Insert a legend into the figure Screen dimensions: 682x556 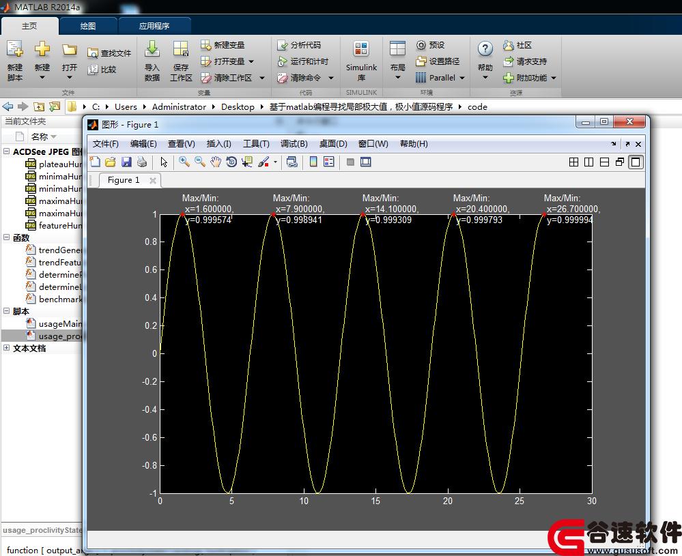pyautogui.click(x=329, y=162)
